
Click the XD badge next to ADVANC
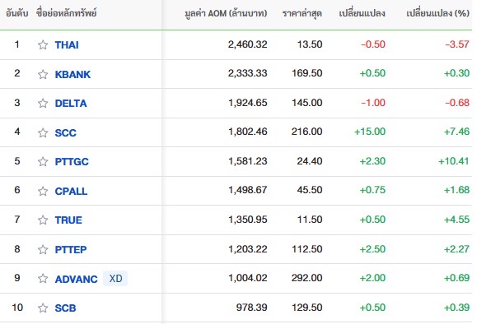(115, 279)
